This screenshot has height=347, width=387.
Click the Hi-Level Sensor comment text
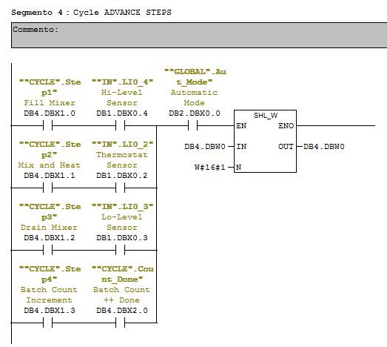tap(122, 97)
